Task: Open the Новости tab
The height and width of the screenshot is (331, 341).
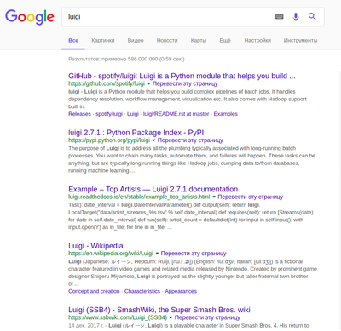Action: pyautogui.click(x=167, y=41)
